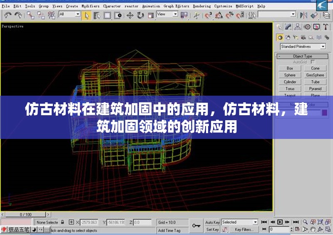
Task: Click the Field-of-View viewport tool
Action: click(305, 229)
